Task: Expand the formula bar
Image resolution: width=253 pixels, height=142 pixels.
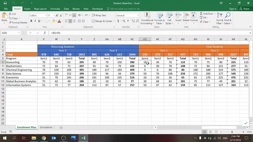Action: 250,33
